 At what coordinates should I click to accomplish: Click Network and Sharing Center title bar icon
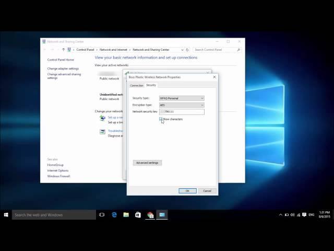coord(44,41)
